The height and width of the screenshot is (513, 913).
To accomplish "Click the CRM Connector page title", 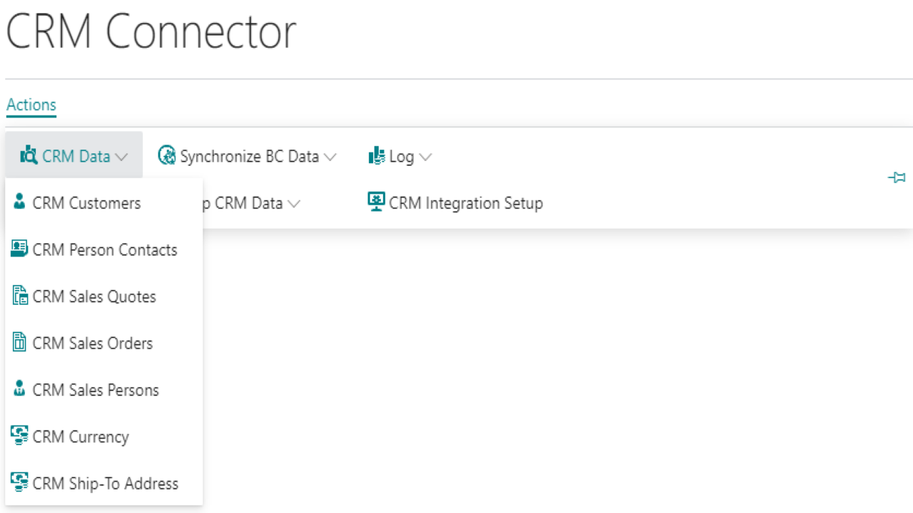I will (x=151, y=31).
